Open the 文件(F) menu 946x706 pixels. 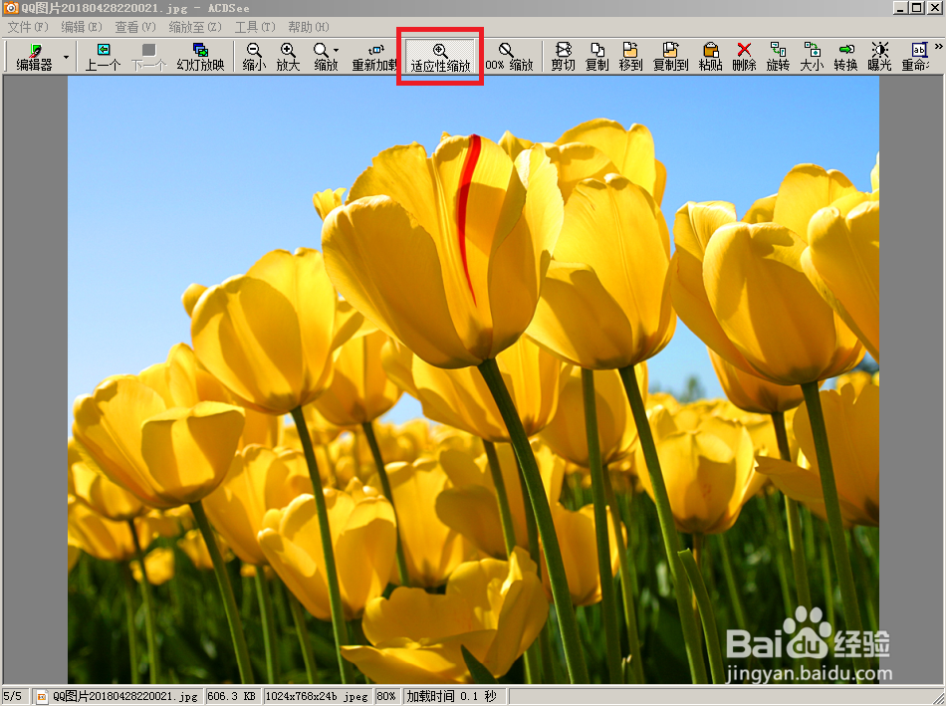click(28, 27)
